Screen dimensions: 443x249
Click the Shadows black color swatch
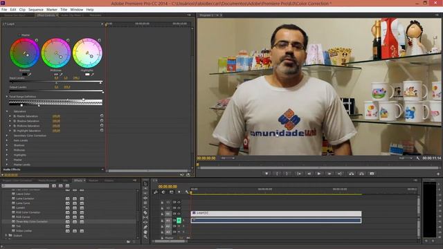pyautogui.click(x=25, y=75)
